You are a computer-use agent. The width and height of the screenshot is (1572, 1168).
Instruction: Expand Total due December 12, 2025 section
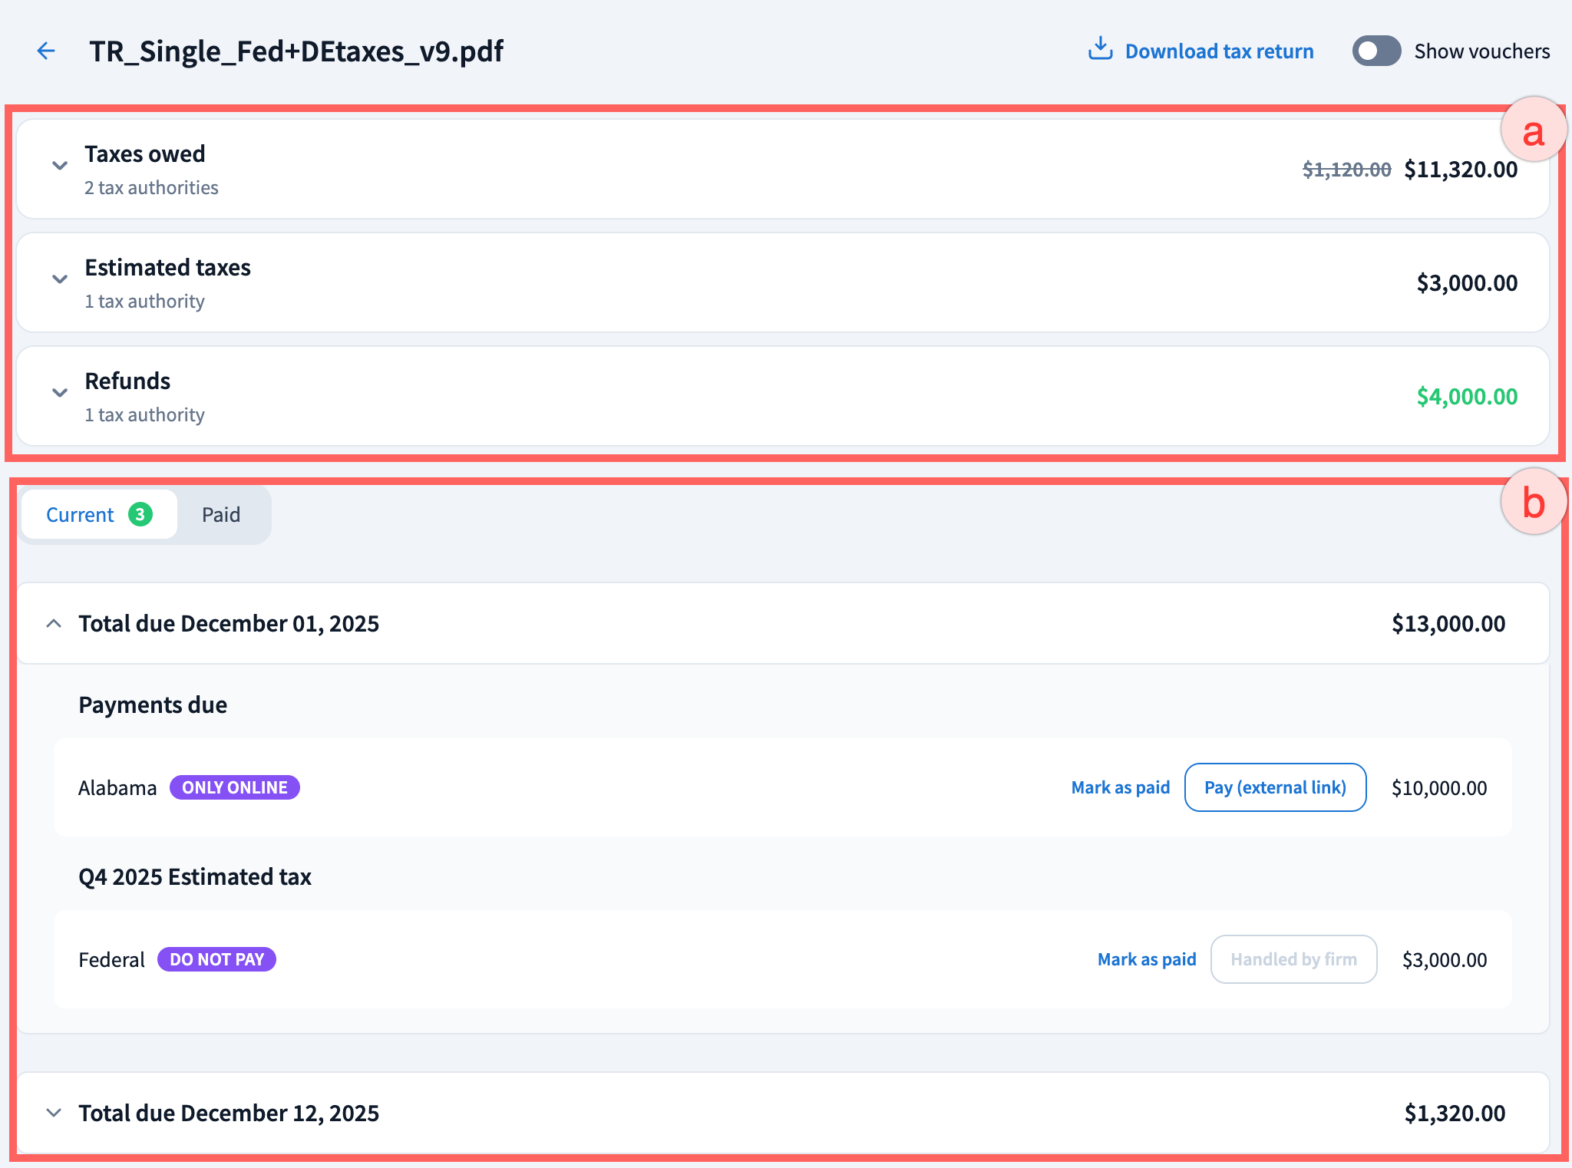click(54, 1113)
